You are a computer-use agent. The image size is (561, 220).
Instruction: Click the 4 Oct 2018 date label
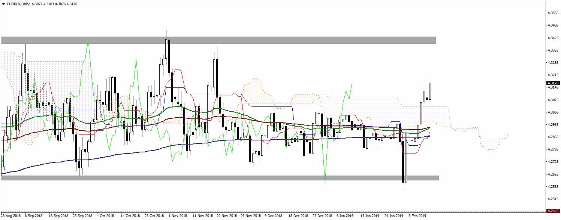tap(105, 216)
